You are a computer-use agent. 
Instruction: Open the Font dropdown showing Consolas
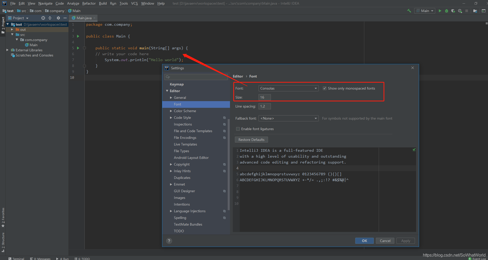288,88
